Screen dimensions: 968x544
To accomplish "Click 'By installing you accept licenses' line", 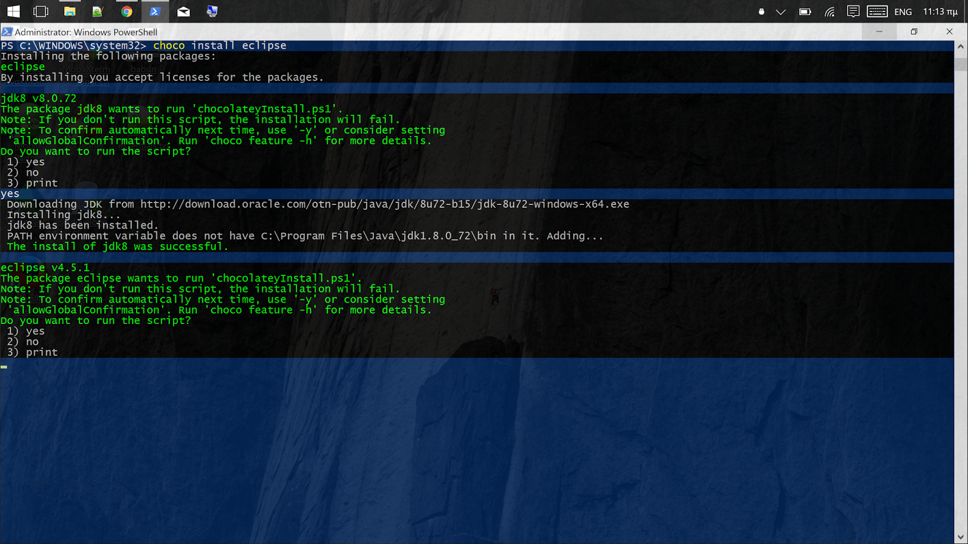I will pyautogui.click(x=162, y=77).
